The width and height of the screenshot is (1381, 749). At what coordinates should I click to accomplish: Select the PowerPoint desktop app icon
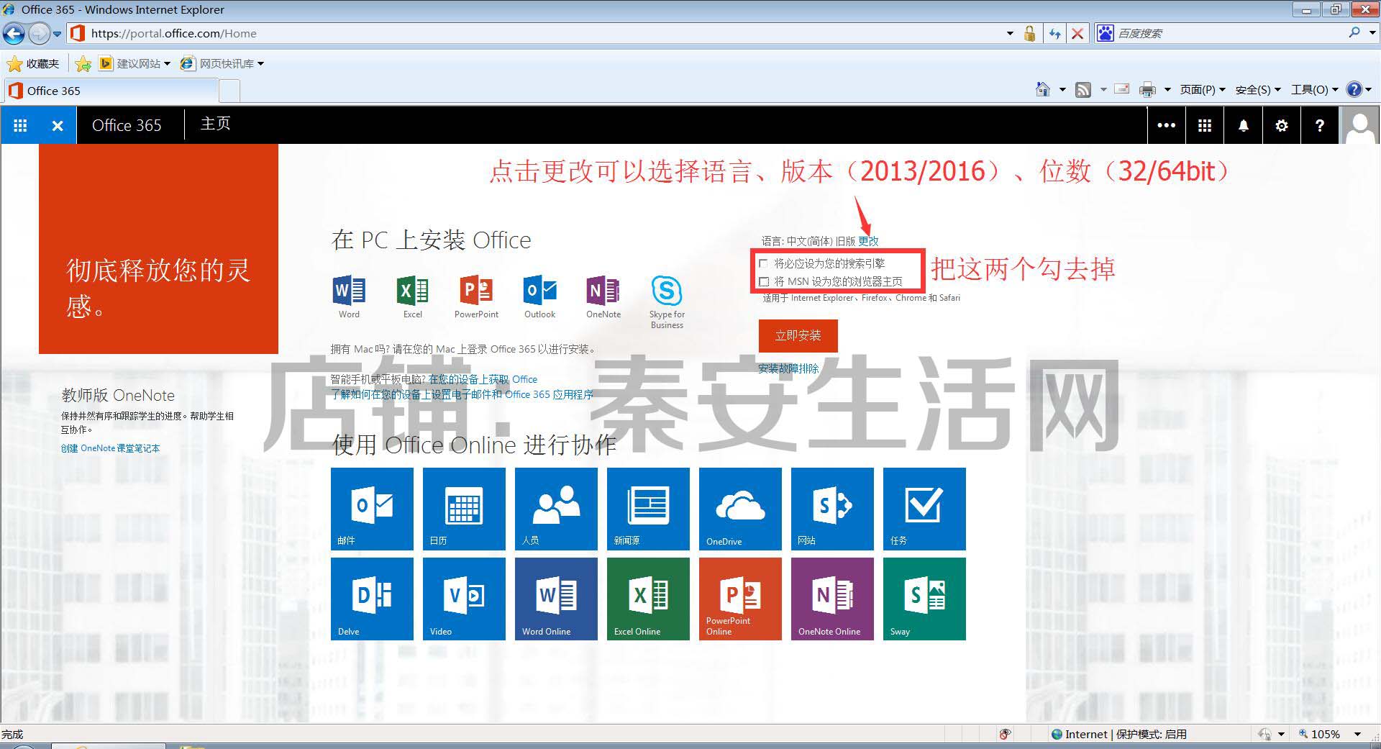tap(476, 291)
